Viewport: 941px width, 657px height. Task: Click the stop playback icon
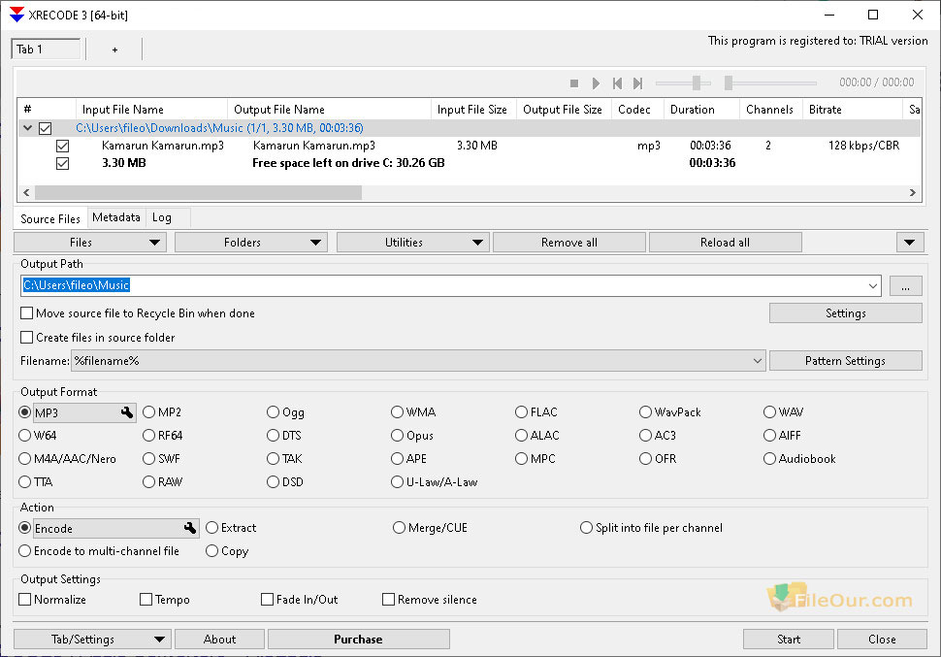573,83
